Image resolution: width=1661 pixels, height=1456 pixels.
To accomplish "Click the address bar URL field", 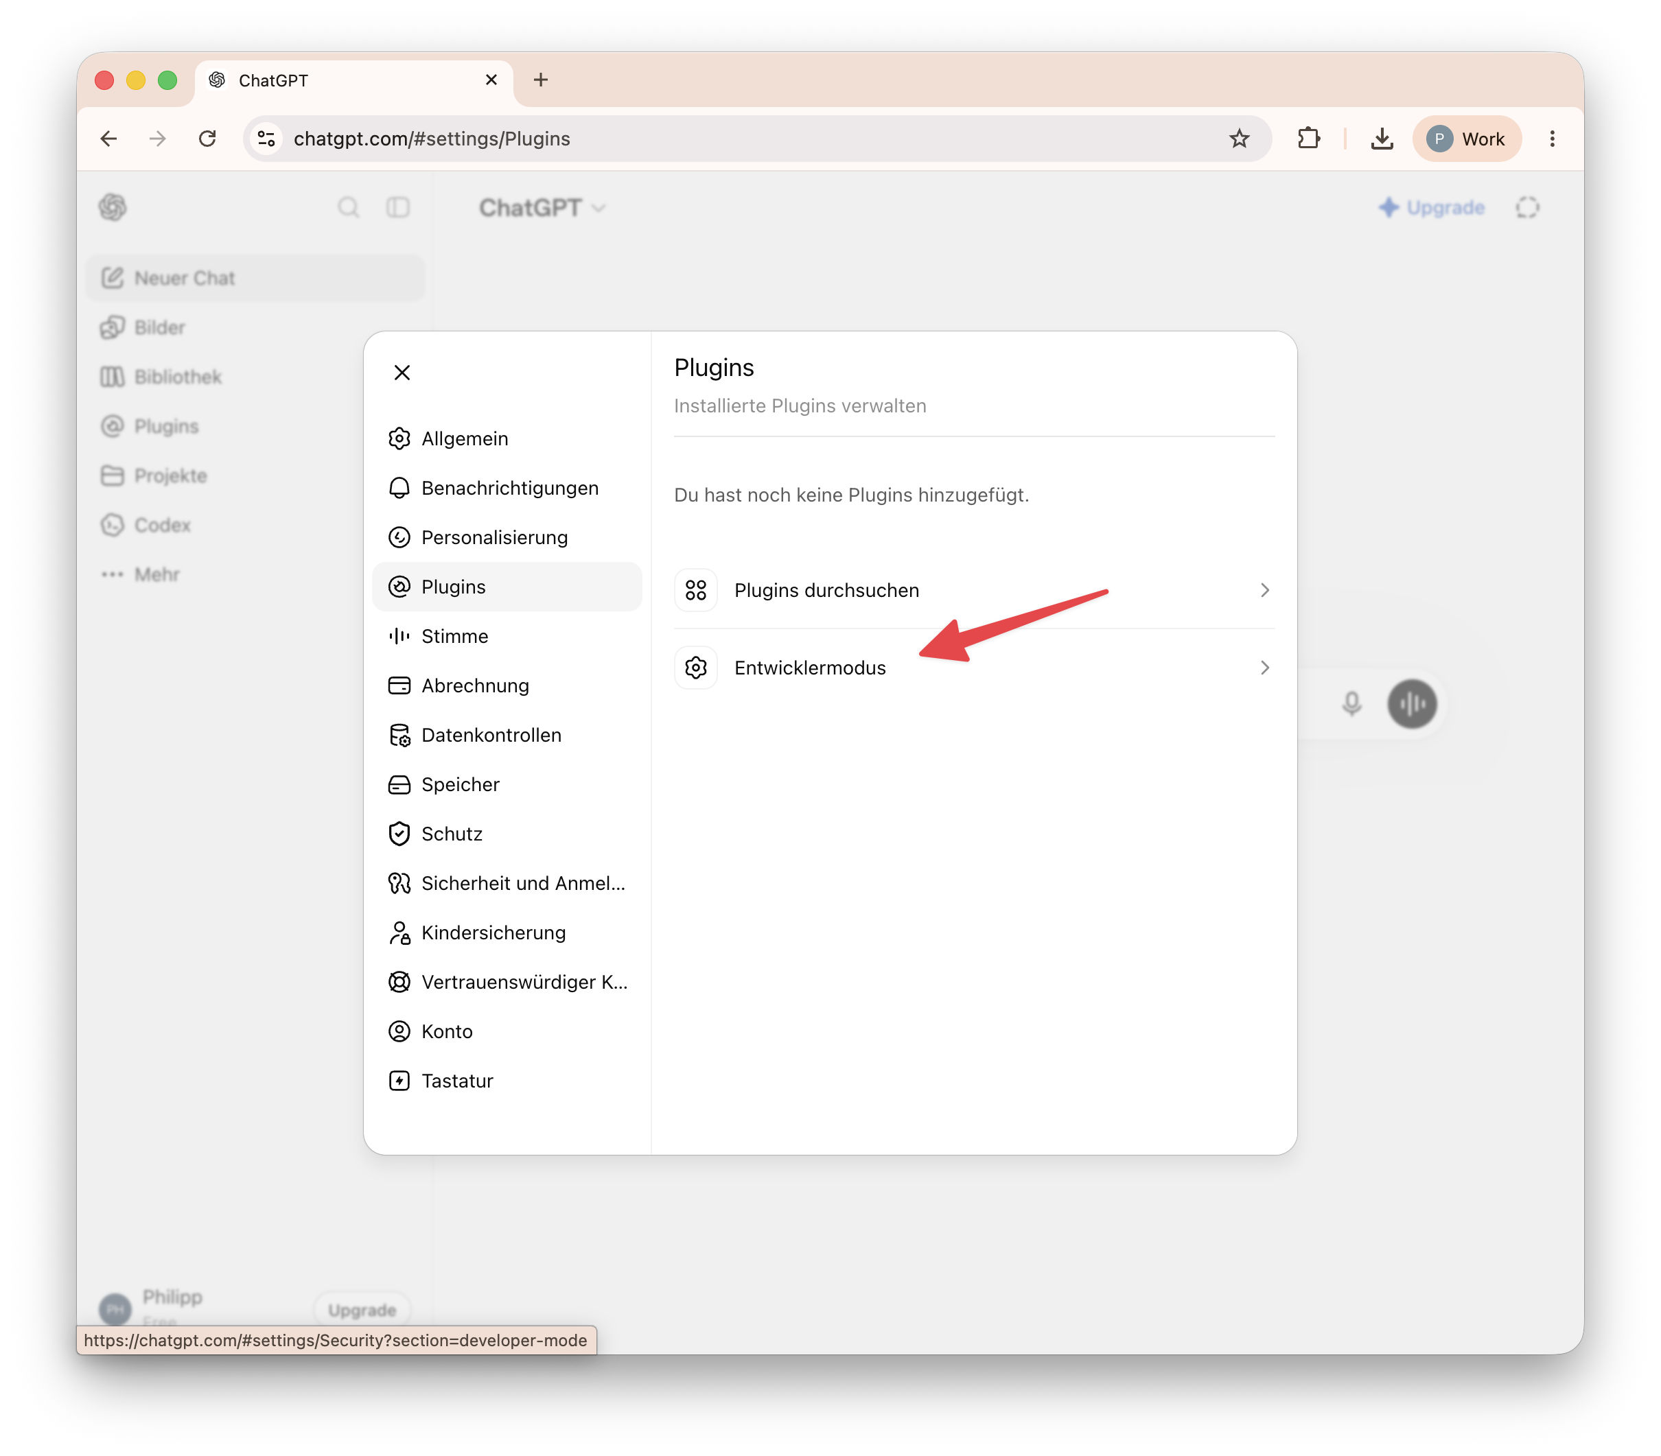I will click(x=756, y=139).
